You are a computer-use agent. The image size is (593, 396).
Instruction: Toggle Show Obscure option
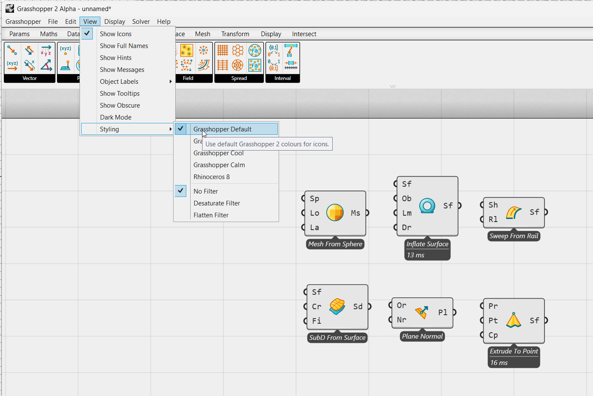[128, 105]
